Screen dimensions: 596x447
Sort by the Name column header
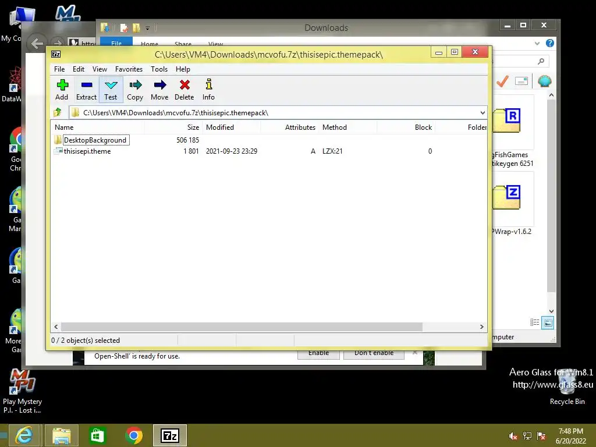point(97,127)
